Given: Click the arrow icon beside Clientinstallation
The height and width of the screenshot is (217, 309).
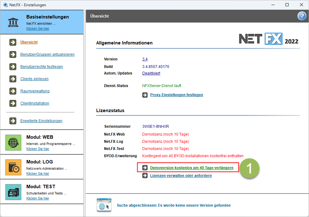Looking at the screenshot, I should point(13,103).
